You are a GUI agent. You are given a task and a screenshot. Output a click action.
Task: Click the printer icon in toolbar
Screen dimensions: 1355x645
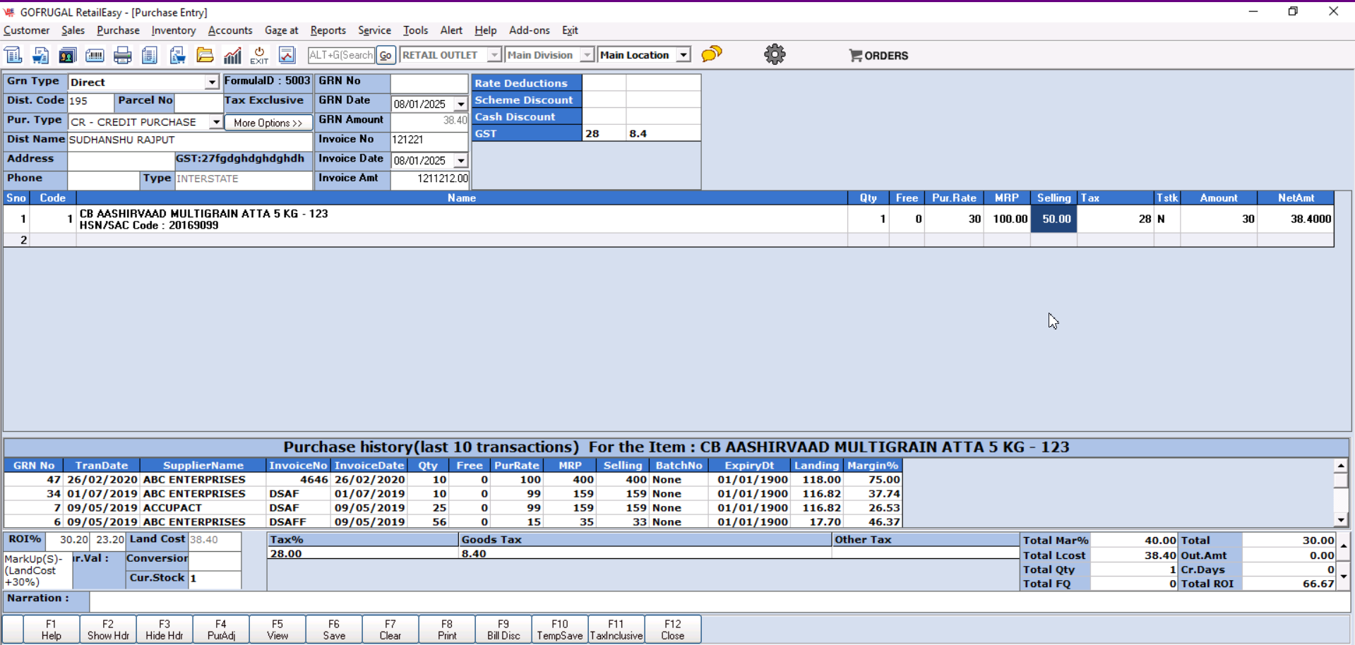pyautogui.click(x=123, y=55)
